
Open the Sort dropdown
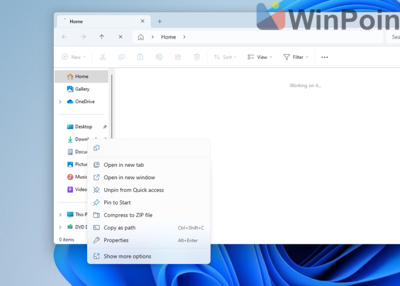[225, 57]
